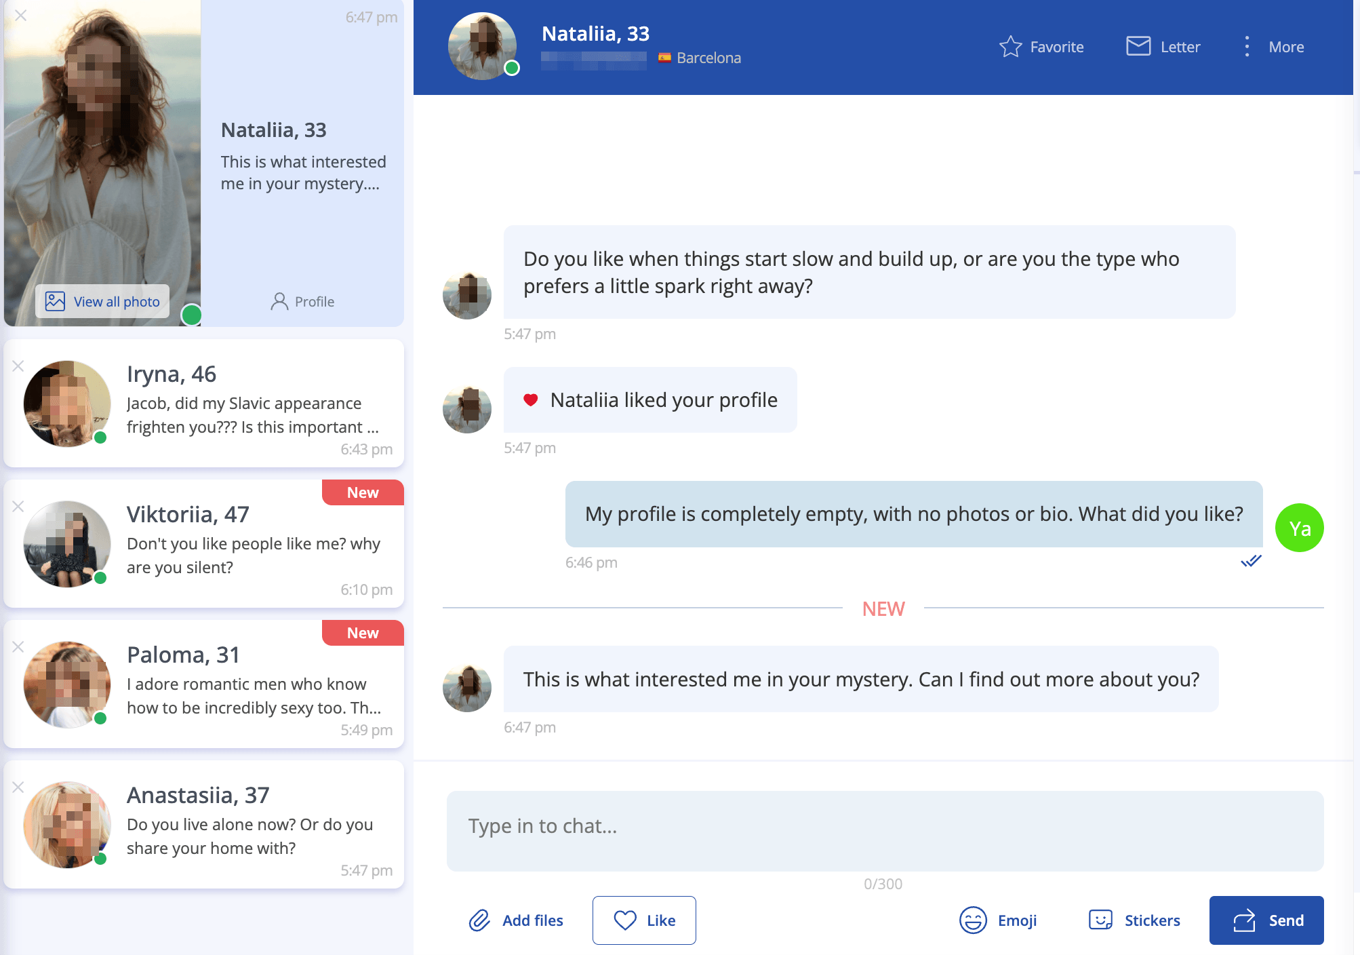1360x955 pixels.
Task: Select Paloma's profile picture thumbnail
Action: pos(66,684)
